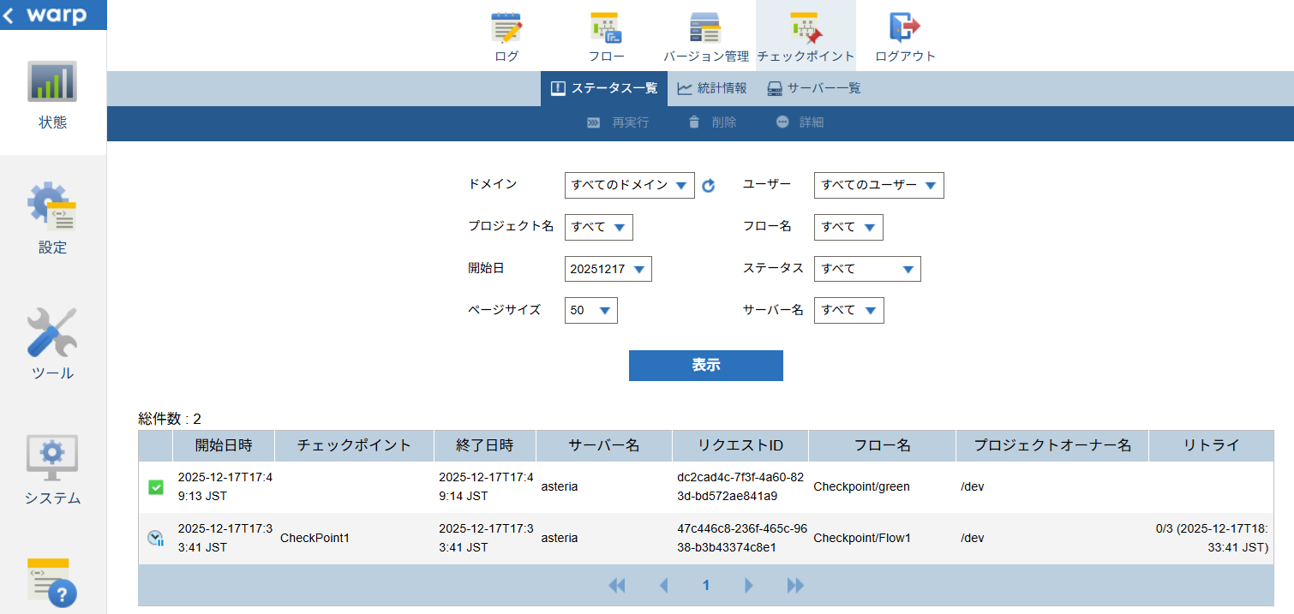Open バージョン管理 version management
The image size is (1294, 614).
click(x=706, y=36)
